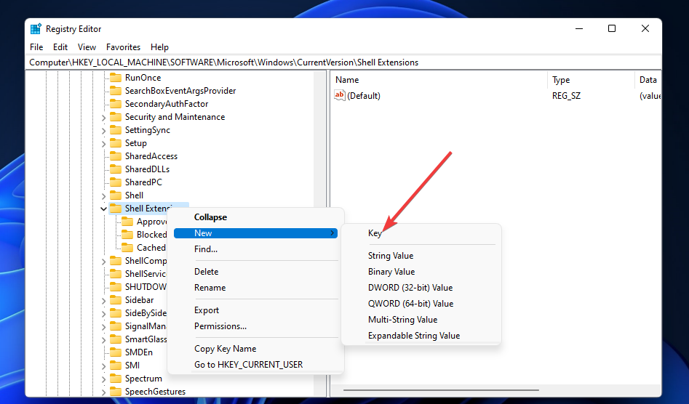Viewport: 689px width, 404px height.
Task: Click the SharedPC folder icon
Action: tap(116, 182)
